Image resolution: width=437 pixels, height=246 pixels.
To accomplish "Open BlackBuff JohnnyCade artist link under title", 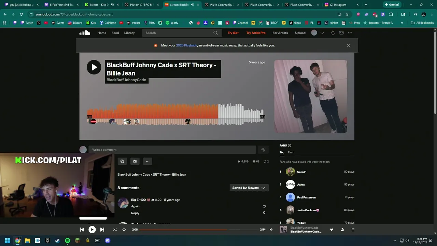I will (126, 80).
